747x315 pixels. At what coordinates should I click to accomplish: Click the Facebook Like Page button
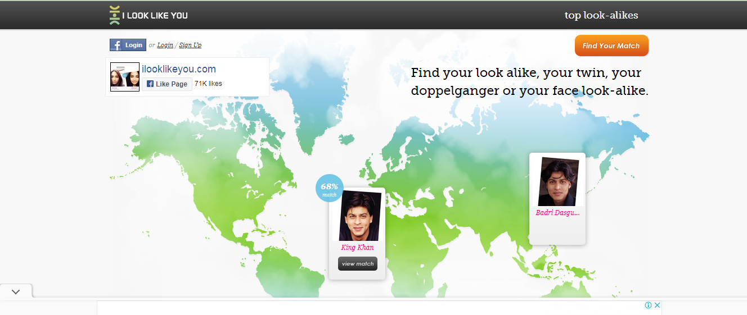point(167,84)
